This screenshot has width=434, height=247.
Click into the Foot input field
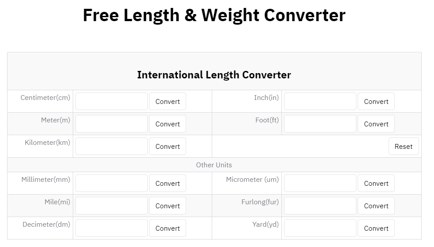[x=320, y=124]
